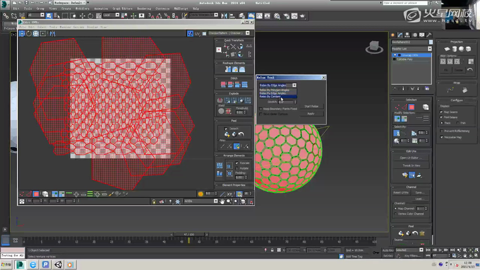
Task: Click the ViewCube in the viewport
Action: (375, 46)
